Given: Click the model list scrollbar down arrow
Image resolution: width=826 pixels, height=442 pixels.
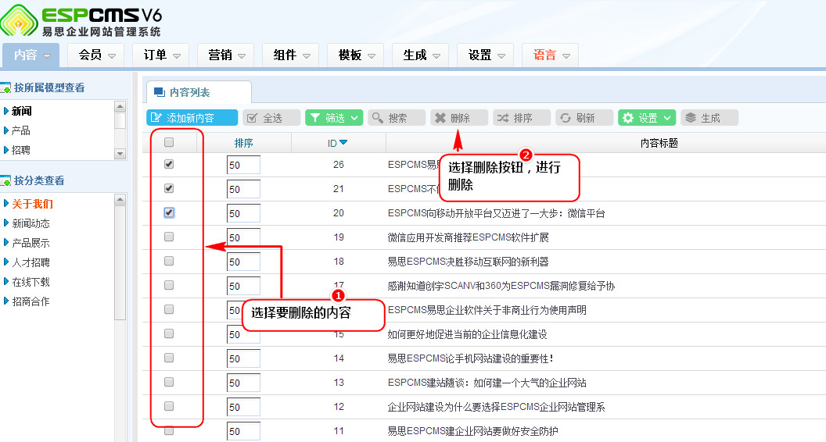Looking at the screenshot, I should click(x=120, y=154).
